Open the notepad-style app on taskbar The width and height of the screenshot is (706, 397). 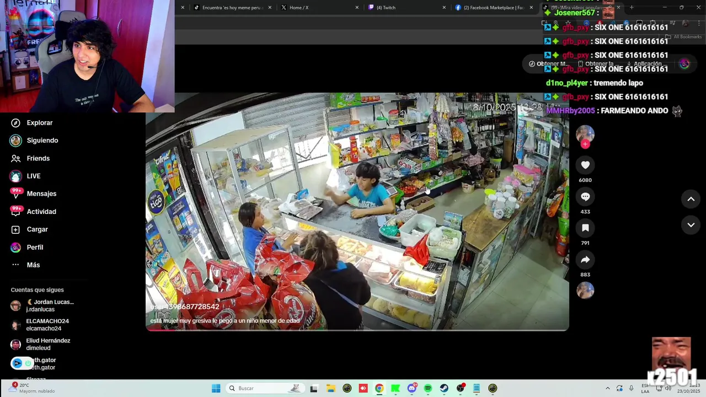coord(477,388)
